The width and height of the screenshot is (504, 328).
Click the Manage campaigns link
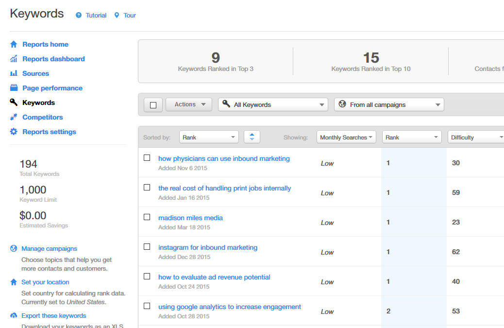(x=49, y=249)
